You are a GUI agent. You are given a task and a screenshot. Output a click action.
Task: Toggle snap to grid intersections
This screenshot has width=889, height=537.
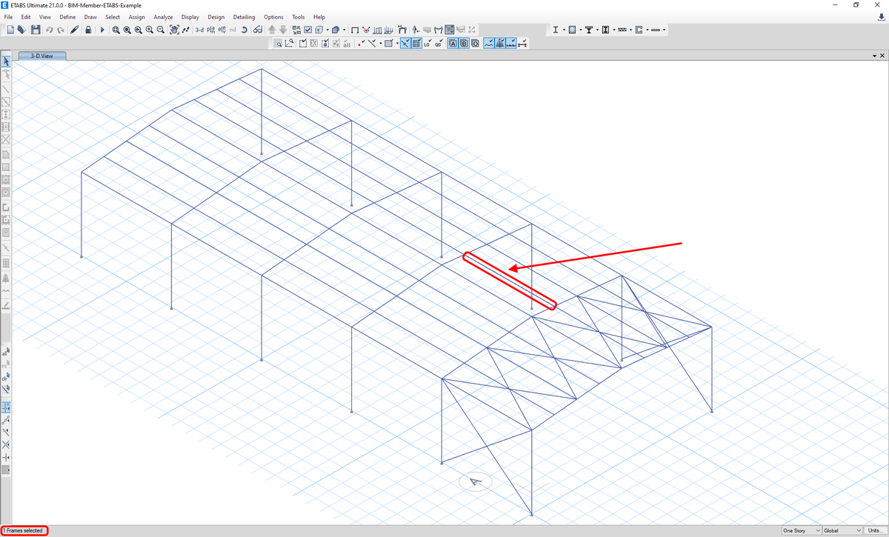[x=417, y=43]
